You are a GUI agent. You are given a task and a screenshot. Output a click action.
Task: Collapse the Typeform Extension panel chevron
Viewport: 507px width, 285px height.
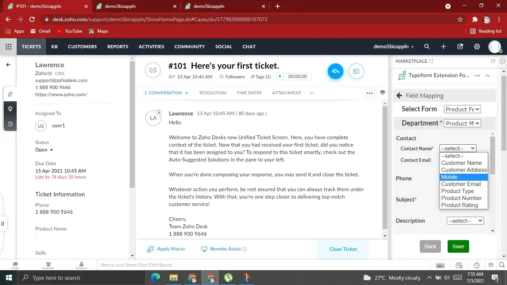pos(488,75)
